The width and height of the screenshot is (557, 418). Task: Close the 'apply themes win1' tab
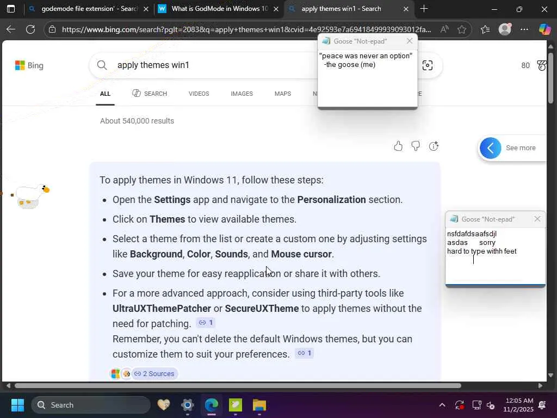pos(406,9)
